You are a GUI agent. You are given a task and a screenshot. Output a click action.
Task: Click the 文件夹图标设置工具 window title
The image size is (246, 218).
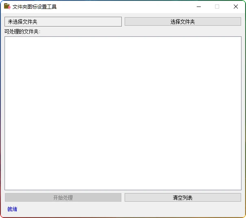point(35,7)
